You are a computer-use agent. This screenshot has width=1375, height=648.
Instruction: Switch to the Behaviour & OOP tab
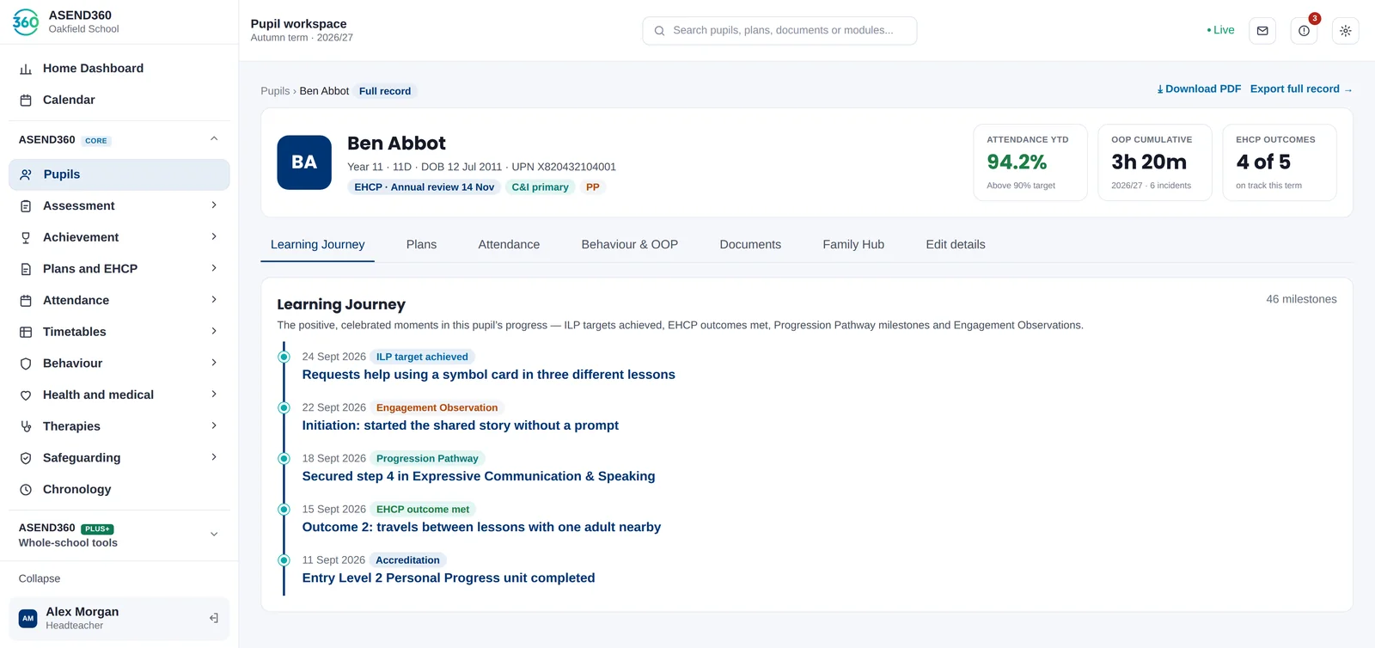[x=630, y=245]
